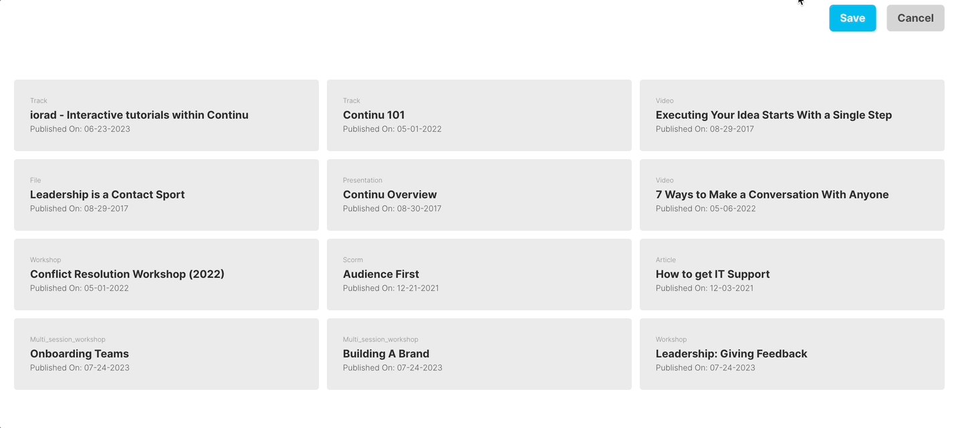Select the How to get IT Support article
The image size is (960, 428).
[792, 274]
